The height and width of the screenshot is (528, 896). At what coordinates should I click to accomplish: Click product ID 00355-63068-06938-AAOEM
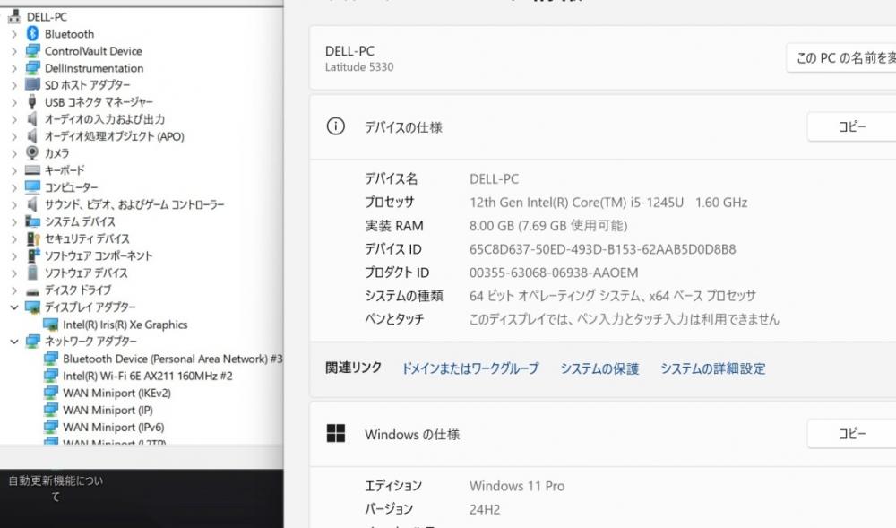(554, 273)
